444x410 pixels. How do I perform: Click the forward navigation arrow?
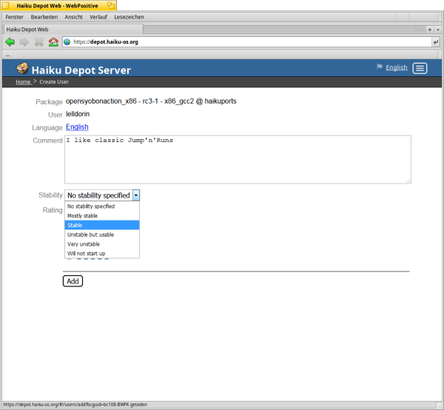[24, 42]
